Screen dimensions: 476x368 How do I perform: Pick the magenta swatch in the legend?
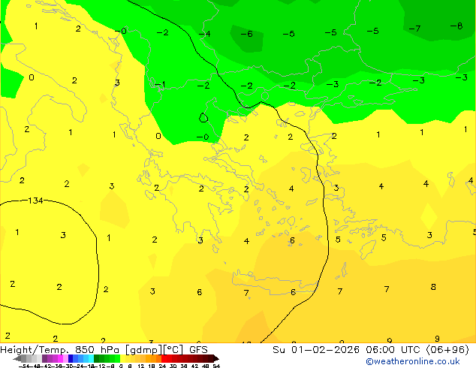point(60,358)
